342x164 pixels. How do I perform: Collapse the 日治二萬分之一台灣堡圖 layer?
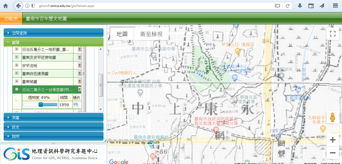(17, 89)
